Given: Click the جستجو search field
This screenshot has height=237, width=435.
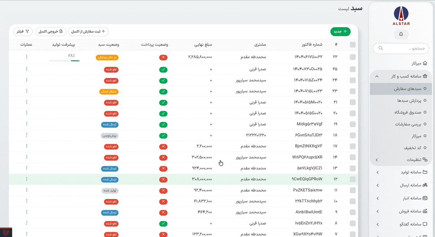Looking at the screenshot, I should coord(401,48).
